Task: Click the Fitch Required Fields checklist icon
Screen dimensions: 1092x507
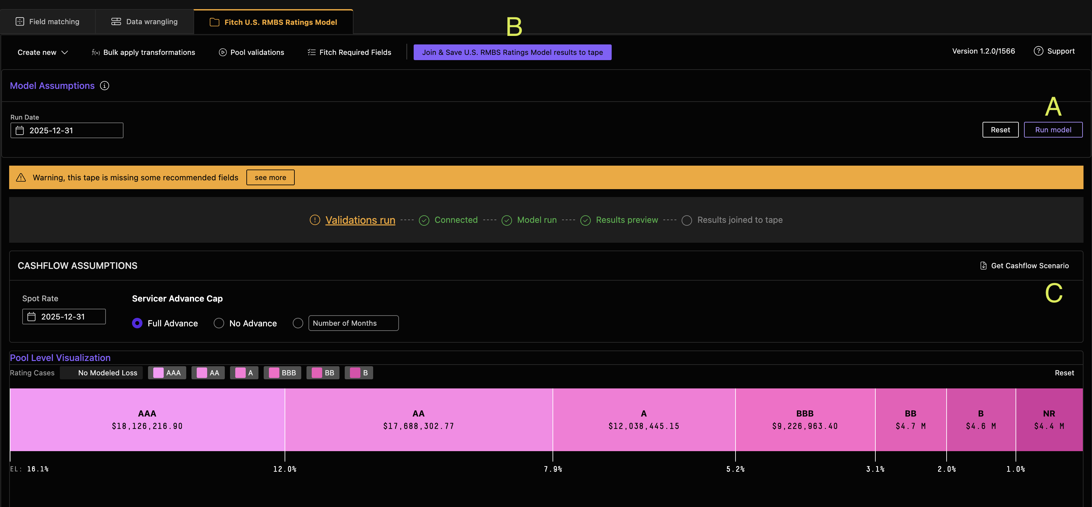Action: (312, 53)
